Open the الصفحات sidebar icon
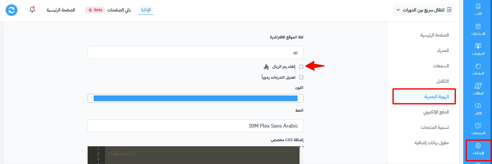This screenshot has width=492, height=164. click(478, 69)
